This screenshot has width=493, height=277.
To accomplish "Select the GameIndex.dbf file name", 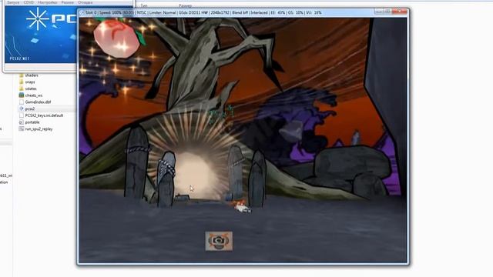I will click(38, 102).
